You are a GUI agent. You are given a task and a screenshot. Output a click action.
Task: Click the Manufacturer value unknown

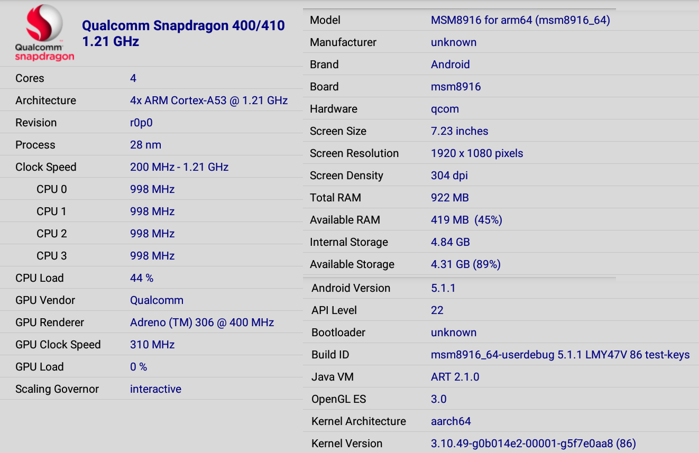tap(454, 42)
